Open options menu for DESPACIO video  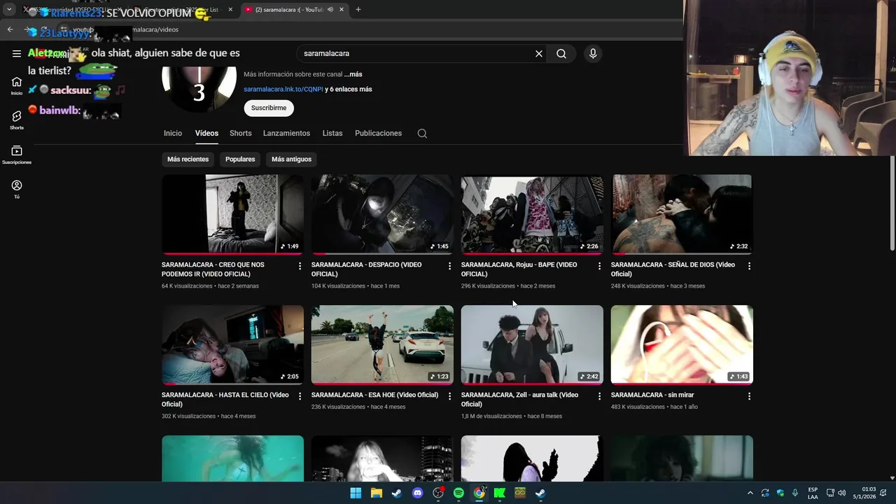tap(449, 266)
